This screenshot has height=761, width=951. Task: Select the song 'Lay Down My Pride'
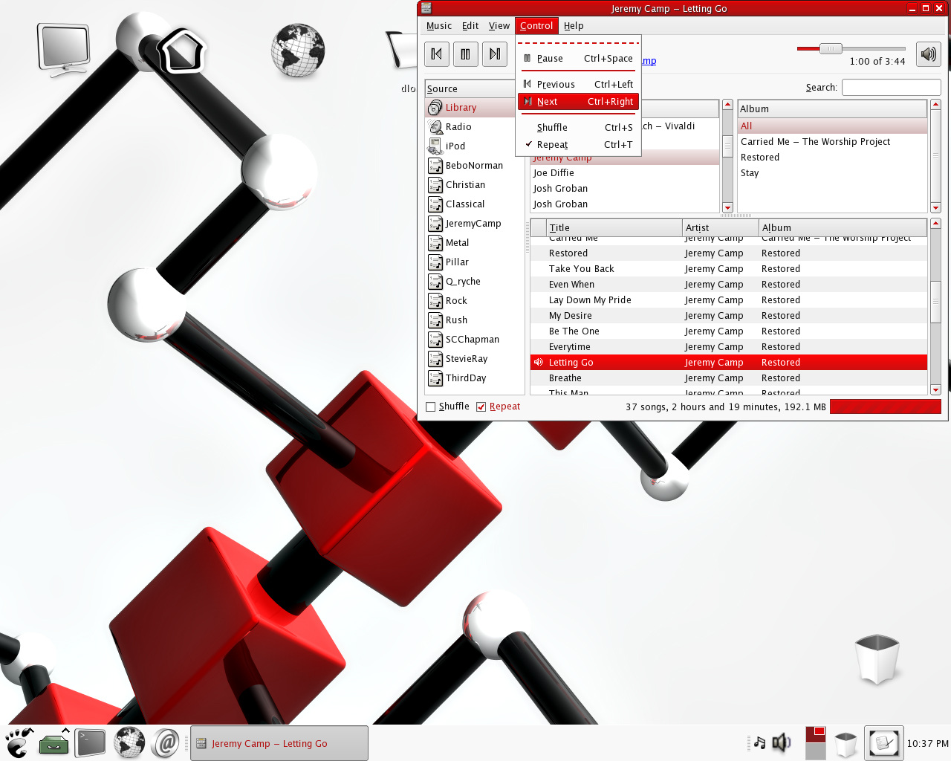pos(728,300)
